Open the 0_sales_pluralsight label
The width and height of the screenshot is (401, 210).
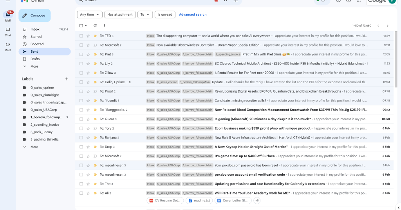tap(45, 95)
